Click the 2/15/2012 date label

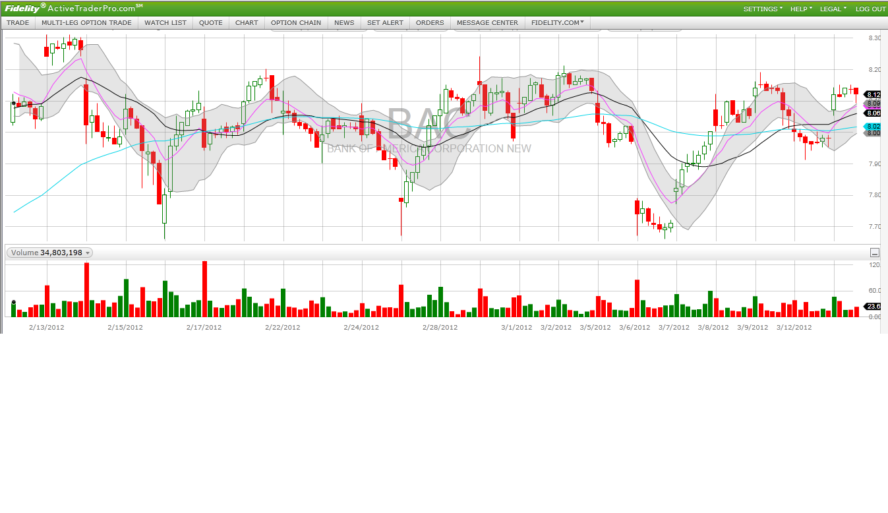[x=125, y=327]
